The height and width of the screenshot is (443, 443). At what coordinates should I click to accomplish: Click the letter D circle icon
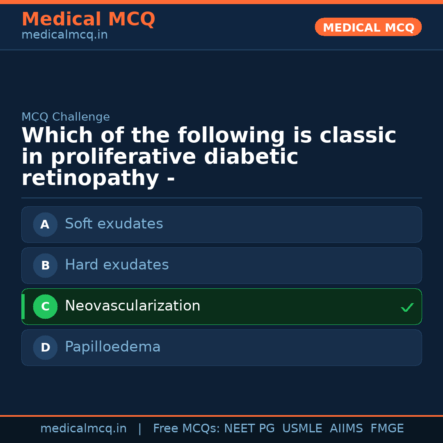(45, 347)
